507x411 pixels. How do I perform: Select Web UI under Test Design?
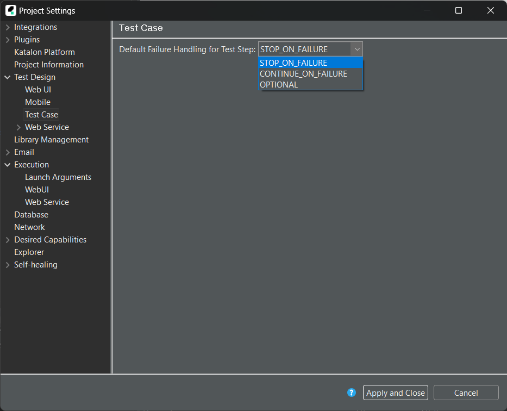[x=38, y=90]
